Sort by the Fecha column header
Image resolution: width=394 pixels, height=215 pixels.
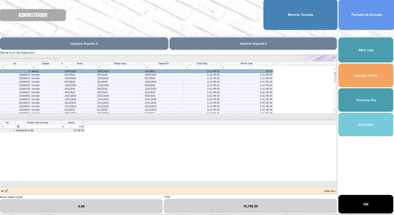pos(80,63)
